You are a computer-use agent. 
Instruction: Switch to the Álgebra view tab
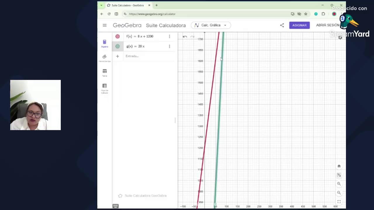point(105,44)
